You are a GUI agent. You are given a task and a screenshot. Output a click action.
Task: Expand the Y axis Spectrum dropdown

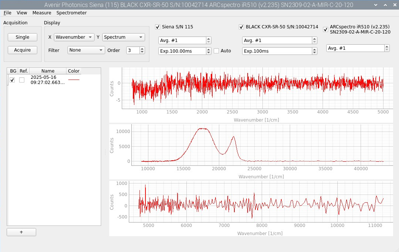(123, 37)
